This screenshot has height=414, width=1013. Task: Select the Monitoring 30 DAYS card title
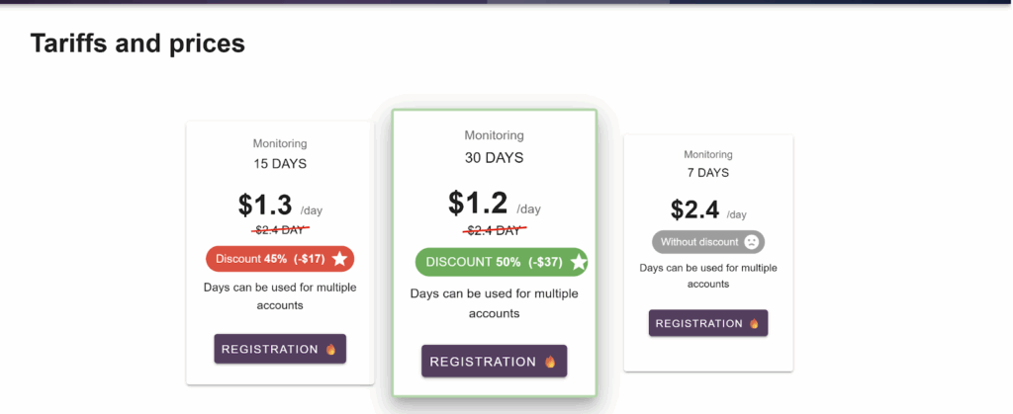pos(494,146)
